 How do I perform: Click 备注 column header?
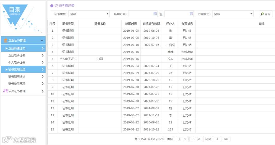coord(262,24)
